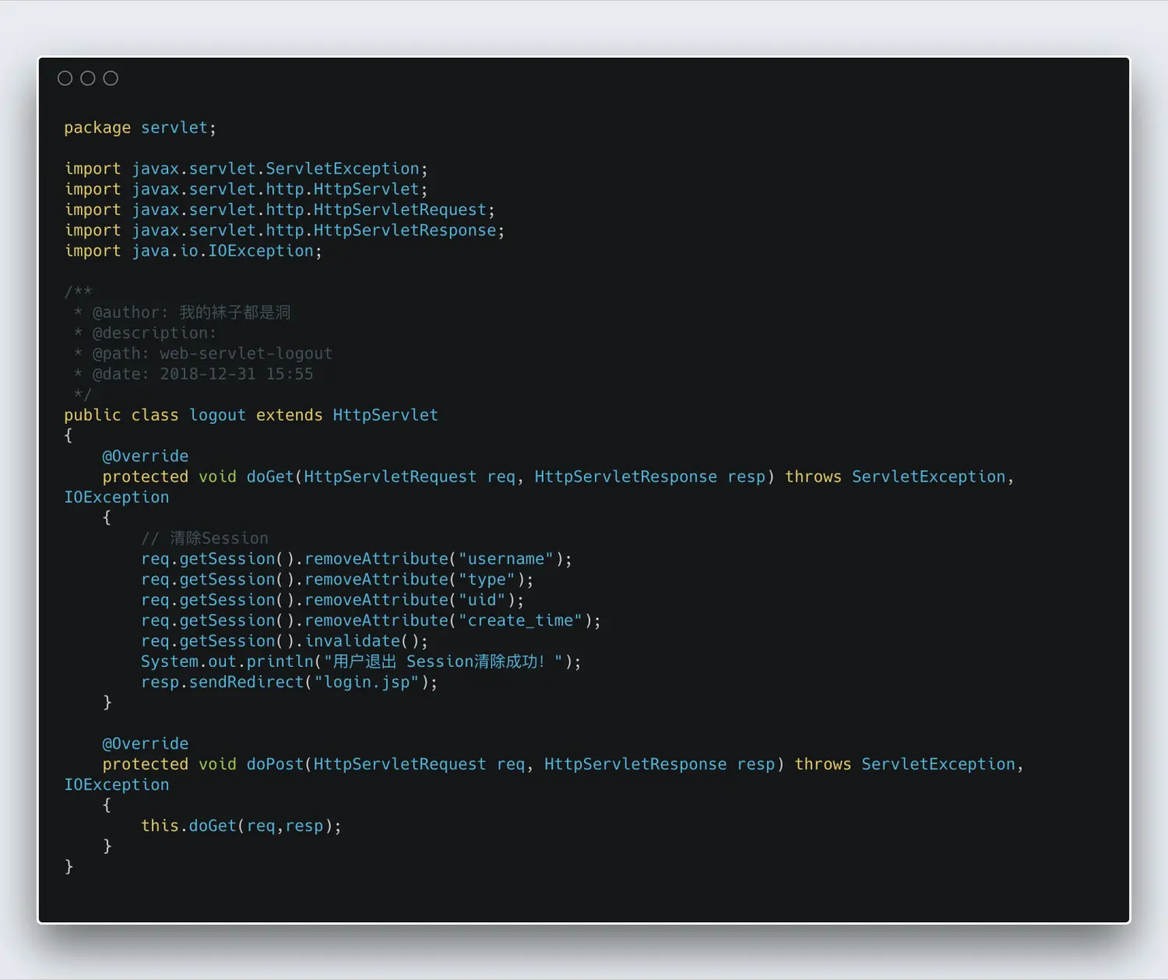Image resolution: width=1168 pixels, height=980 pixels.
Task: Select the session invalidate call
Action: coord(284,640)
